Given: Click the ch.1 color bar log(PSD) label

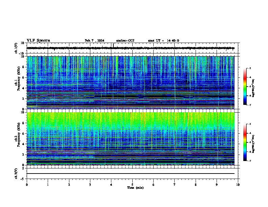Looking at the screenshot, I should click(x=253, y=88).
